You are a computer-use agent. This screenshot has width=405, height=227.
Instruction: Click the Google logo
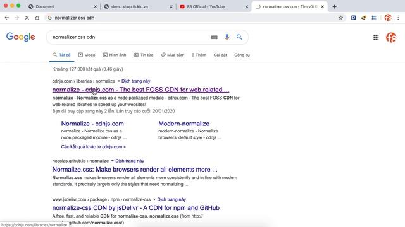[x=21, y=37]
